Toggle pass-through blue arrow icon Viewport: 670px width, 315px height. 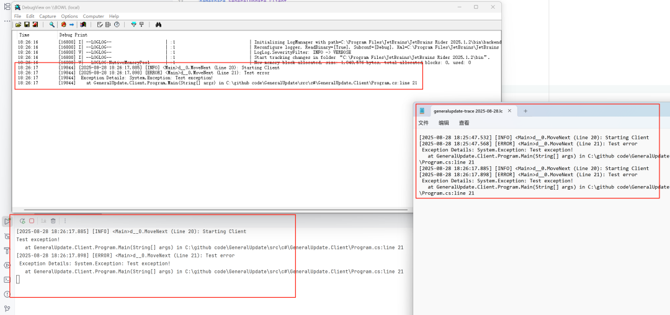click(72, 25)
